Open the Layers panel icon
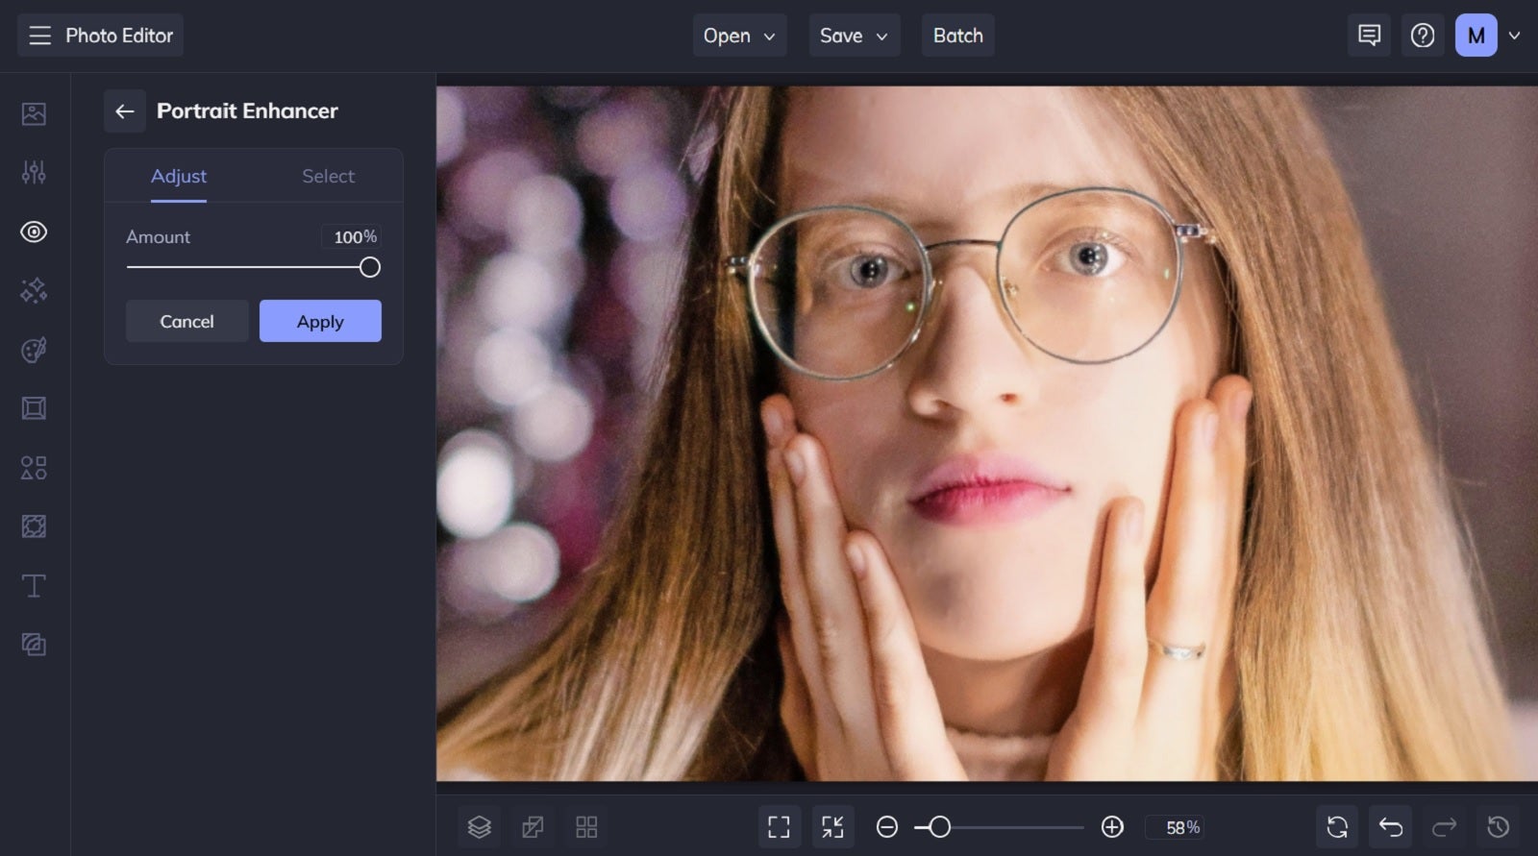Screen dimensions: 1538x856 pos(479,827)
